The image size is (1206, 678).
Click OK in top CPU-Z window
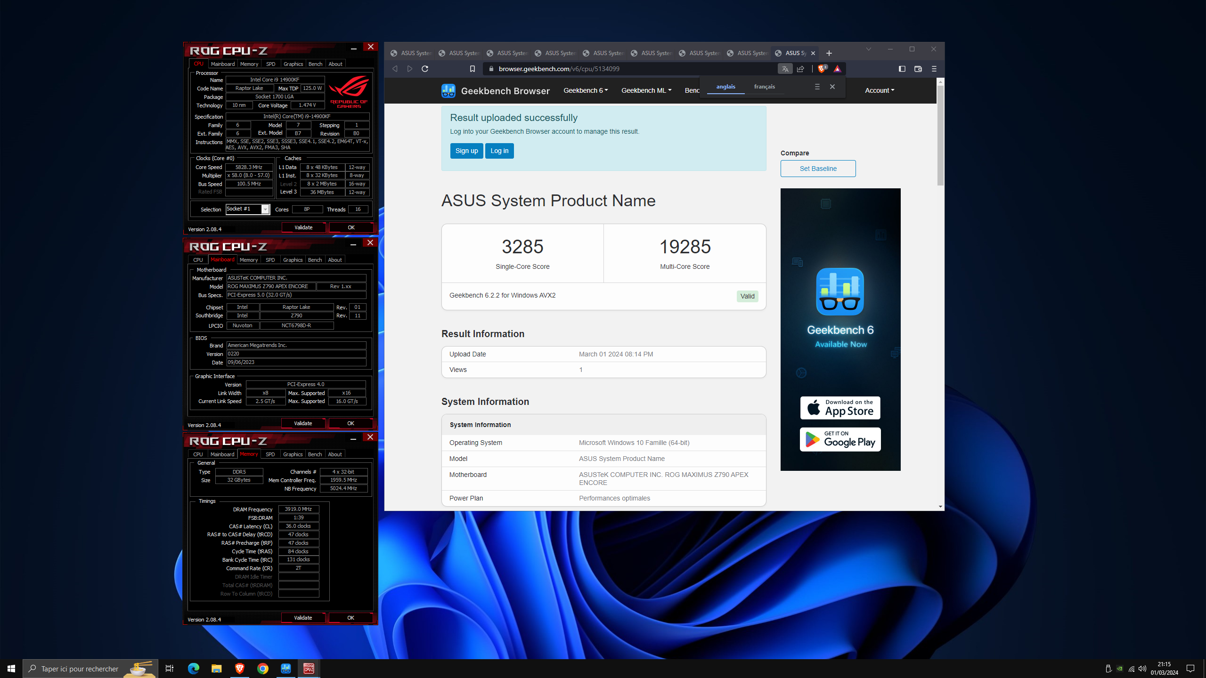351,227
